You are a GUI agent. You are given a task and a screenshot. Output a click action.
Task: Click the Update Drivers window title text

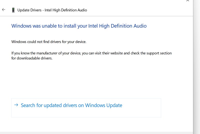coord(52,10)
